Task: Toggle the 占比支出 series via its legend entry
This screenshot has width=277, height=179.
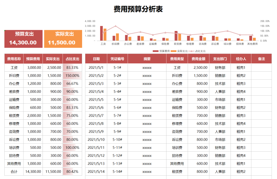Action: coord(200,51)
